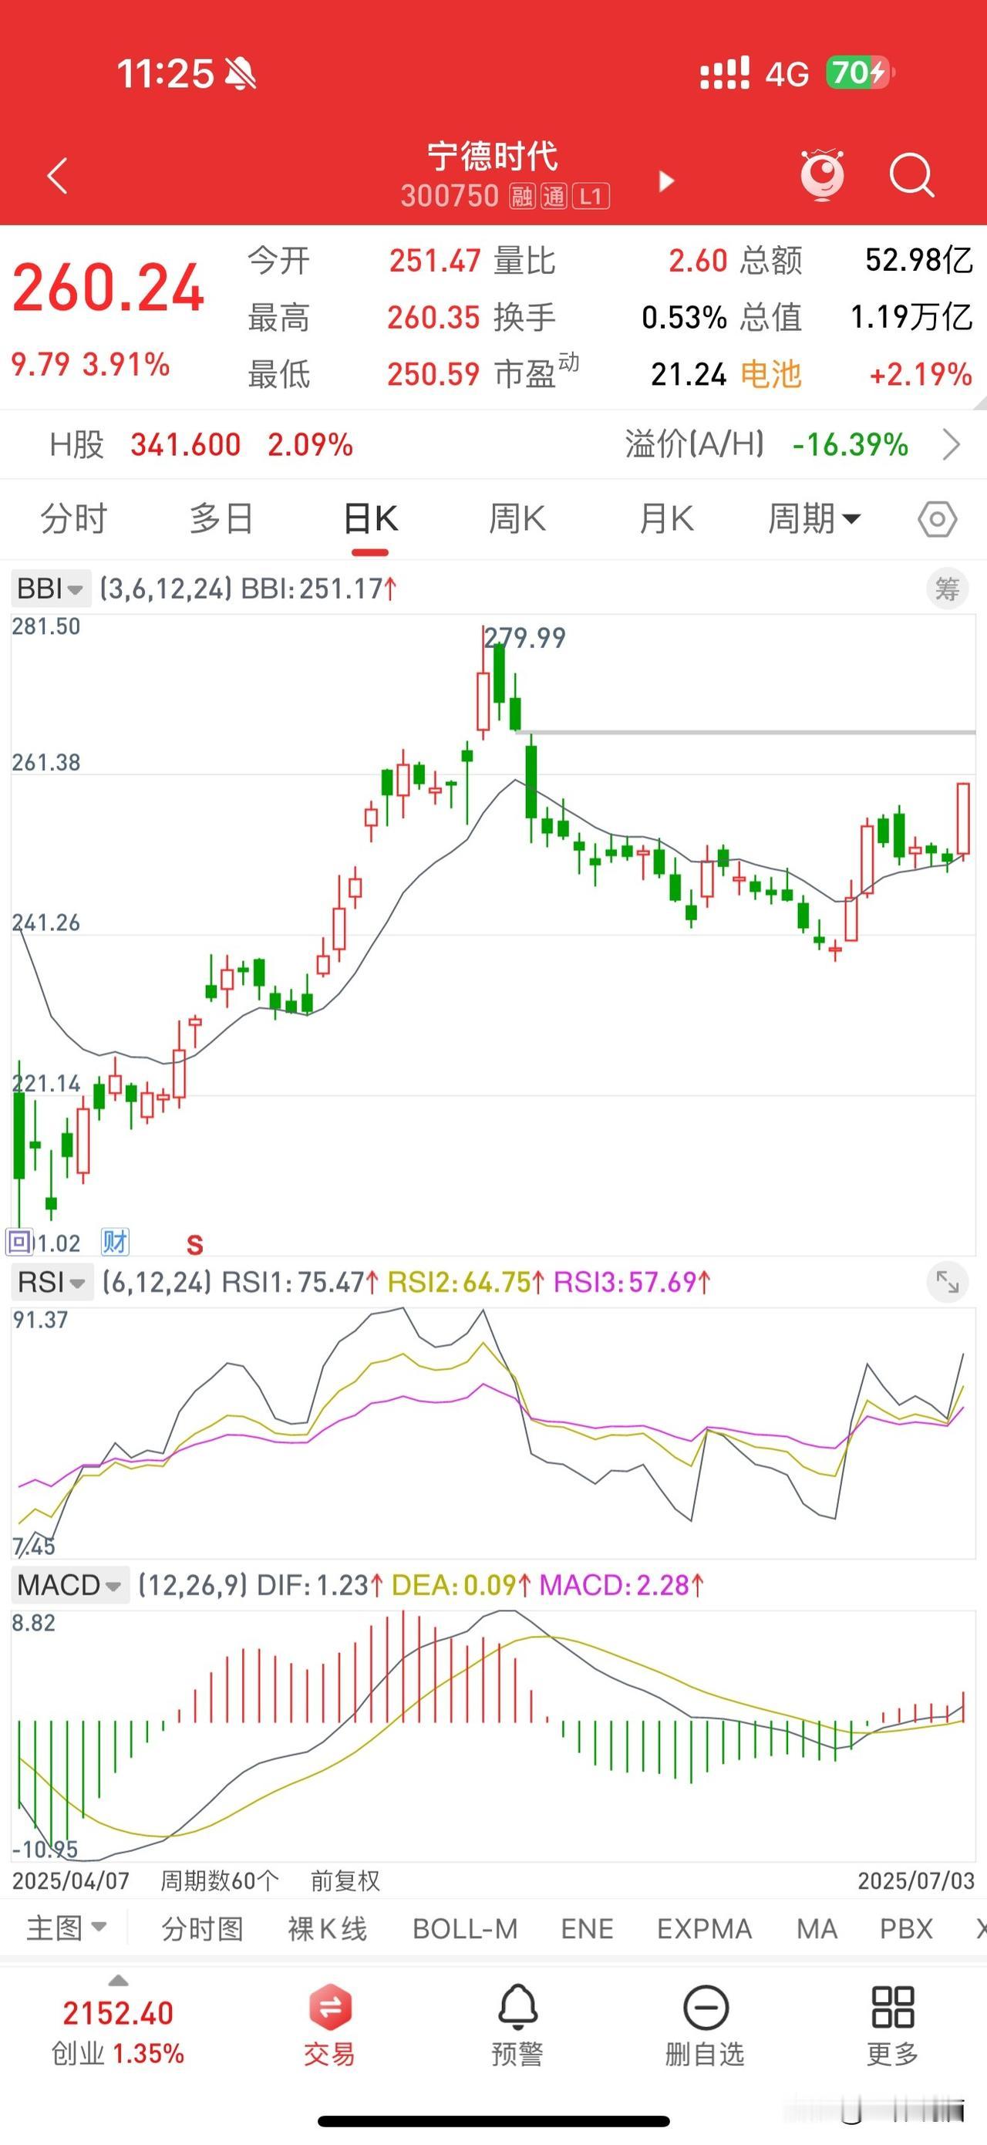Tap 换手 0.53% value
This screenshot has width=987, height=2145.
click(x=684, y=317)
